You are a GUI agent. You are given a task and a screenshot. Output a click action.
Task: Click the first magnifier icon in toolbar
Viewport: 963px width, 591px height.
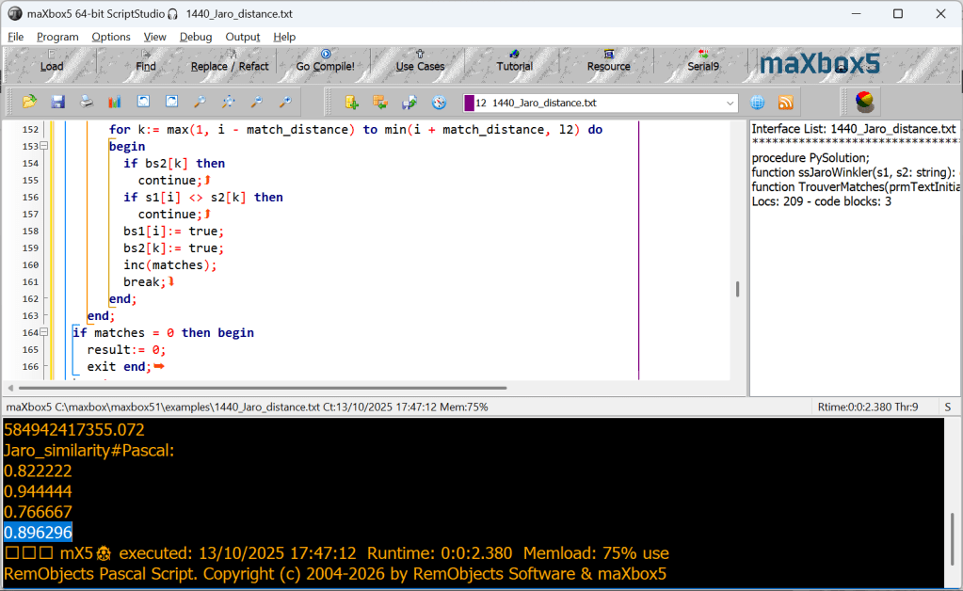(200, 103)
